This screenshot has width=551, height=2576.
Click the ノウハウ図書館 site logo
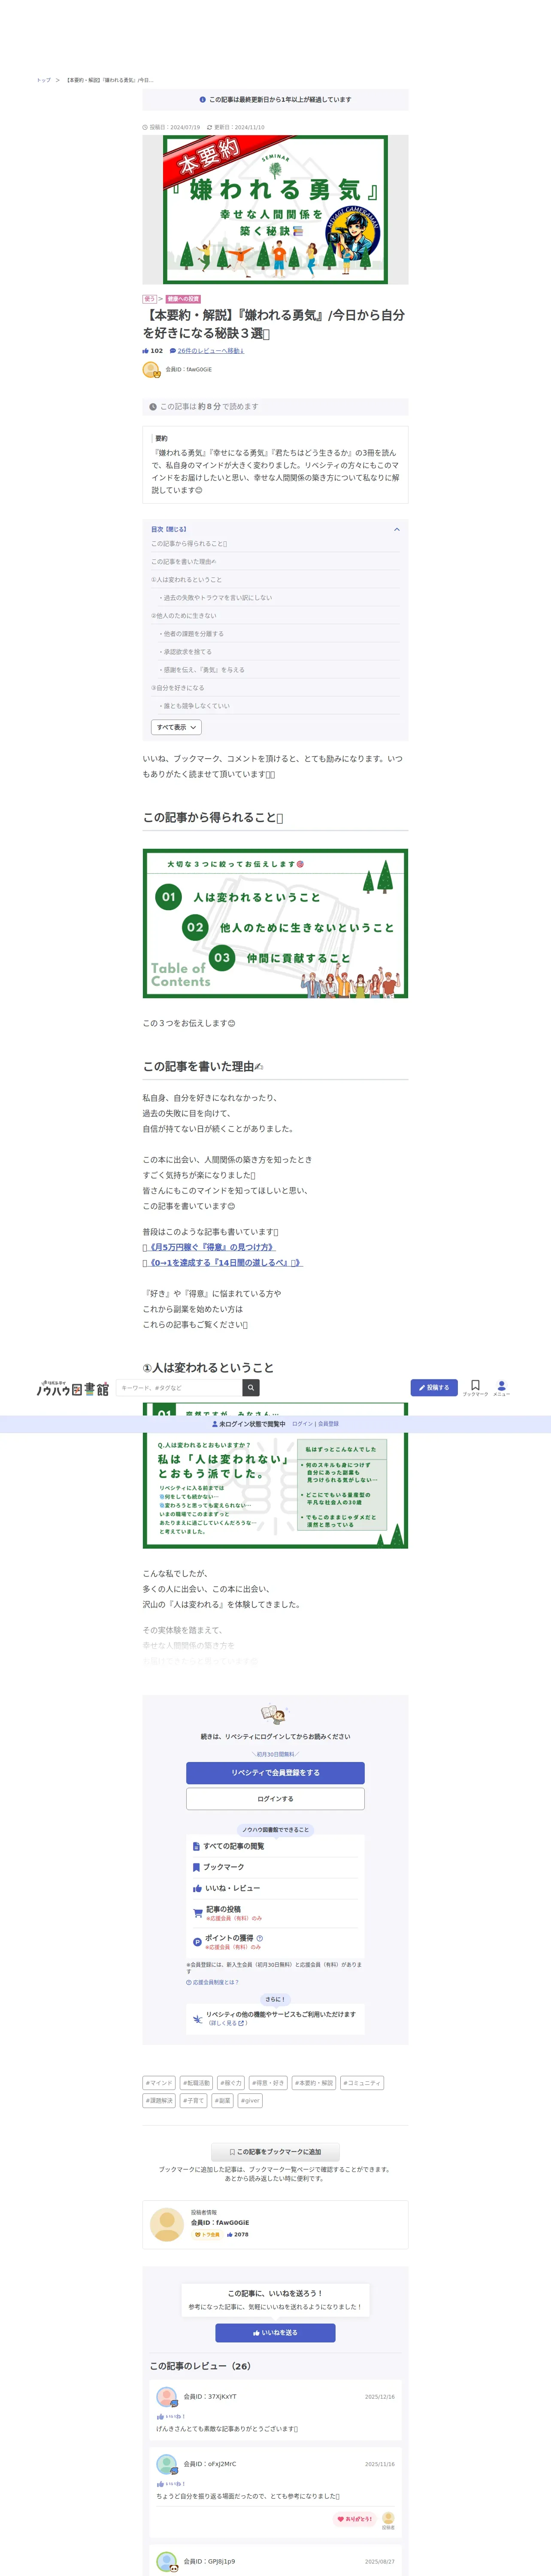(x=73, y=1387)
